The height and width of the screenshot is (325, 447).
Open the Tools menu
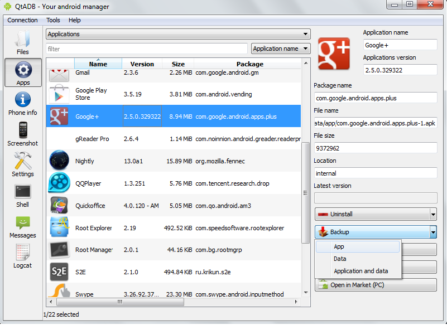(x=53, y=20)
